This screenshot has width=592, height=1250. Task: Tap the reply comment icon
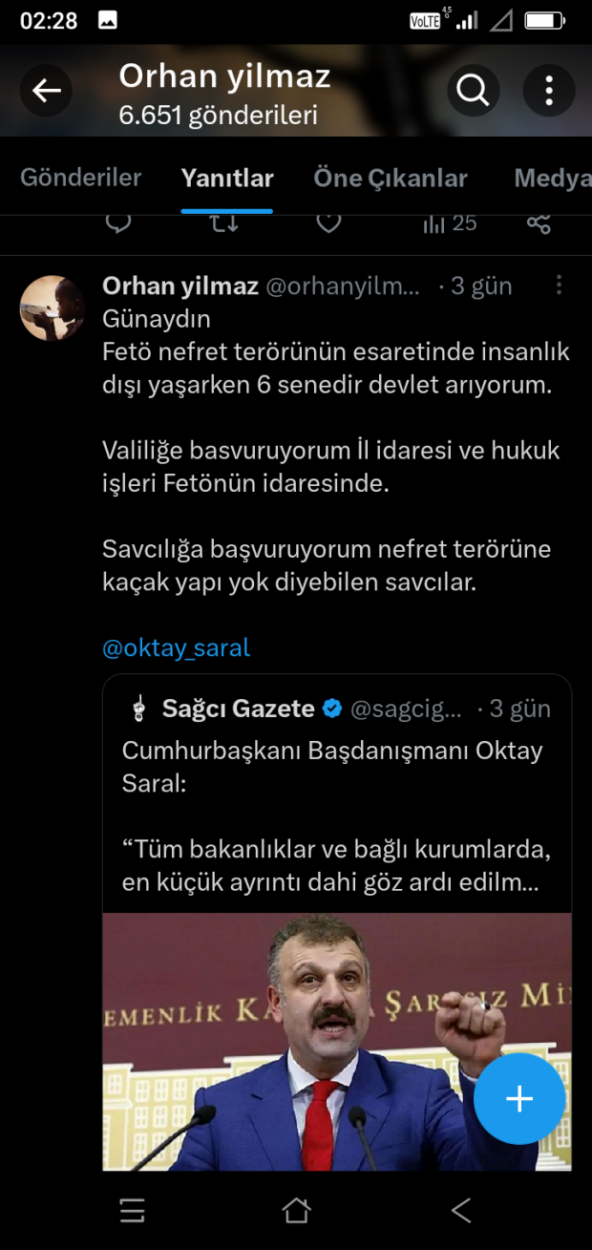tap(117, 222)
